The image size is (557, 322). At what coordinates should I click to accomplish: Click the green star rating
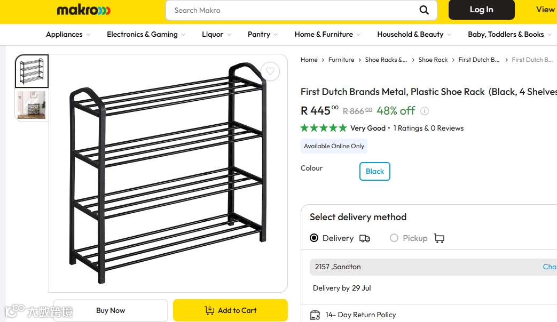[x=324, y=128]
